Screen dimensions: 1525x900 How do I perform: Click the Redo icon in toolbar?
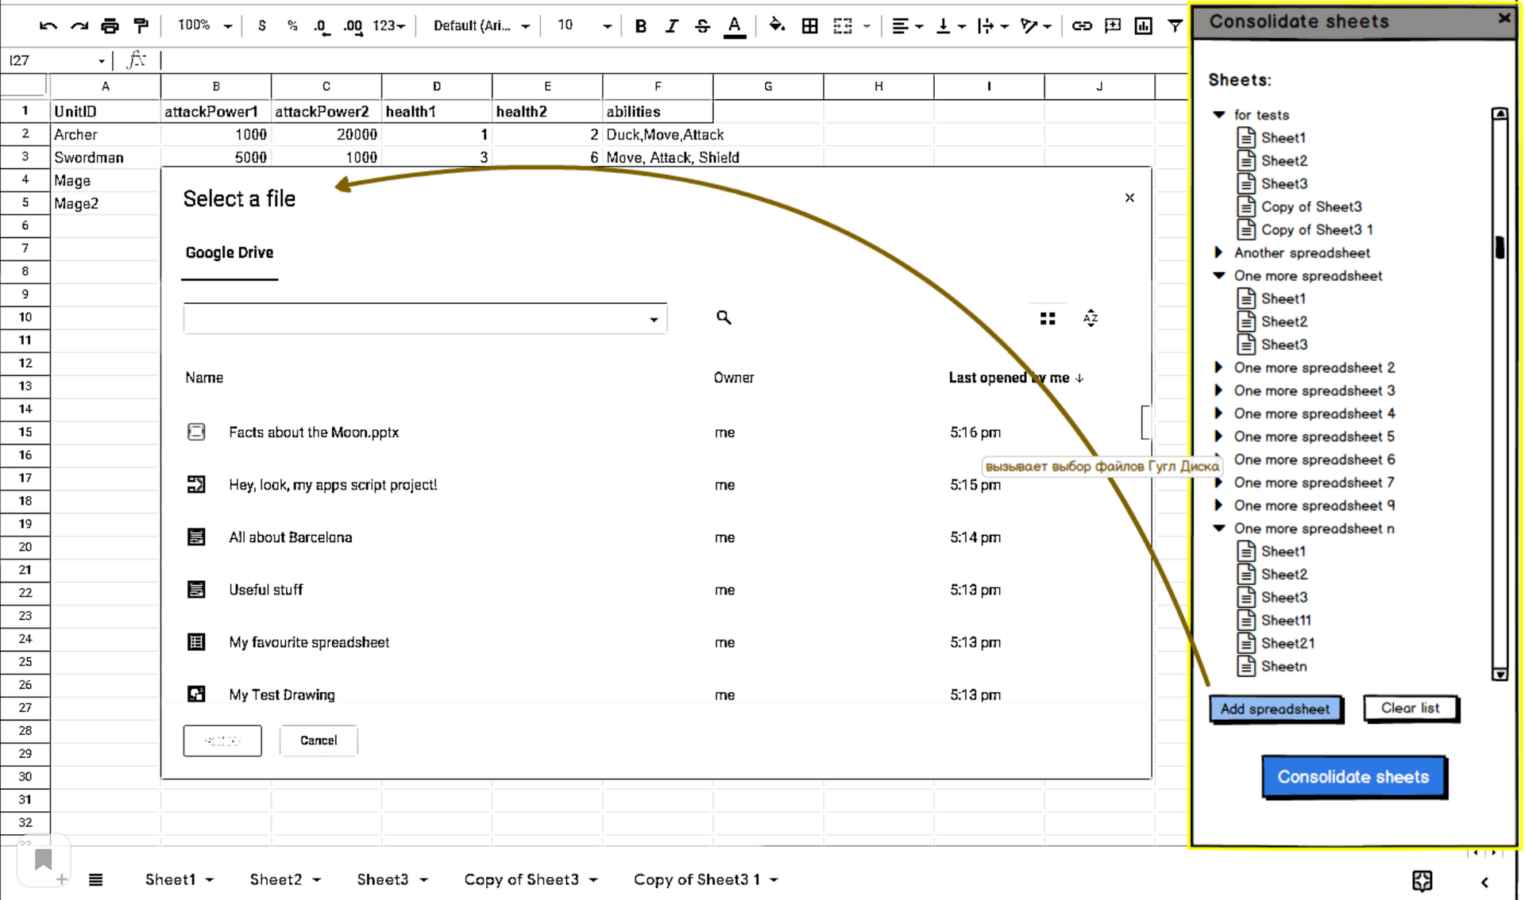click(x=79, y=26)
